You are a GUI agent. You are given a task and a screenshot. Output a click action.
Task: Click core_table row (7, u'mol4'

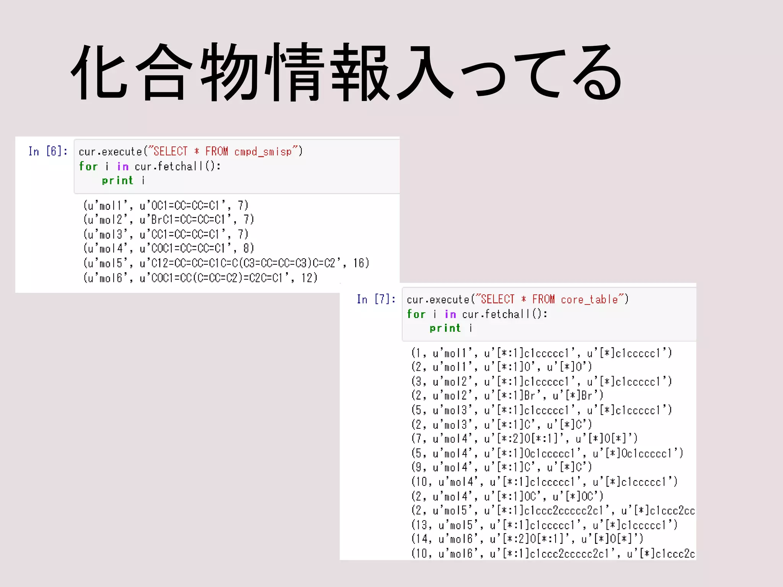525,439
